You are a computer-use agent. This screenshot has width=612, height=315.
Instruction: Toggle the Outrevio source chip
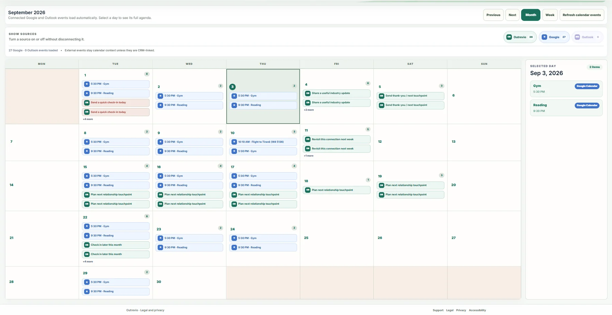(520, 37)
